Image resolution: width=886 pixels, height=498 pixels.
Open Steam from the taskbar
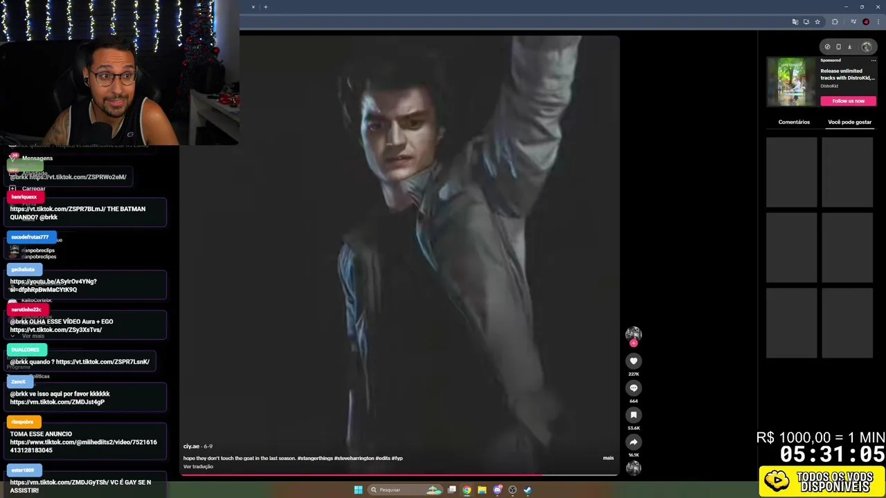527,490
